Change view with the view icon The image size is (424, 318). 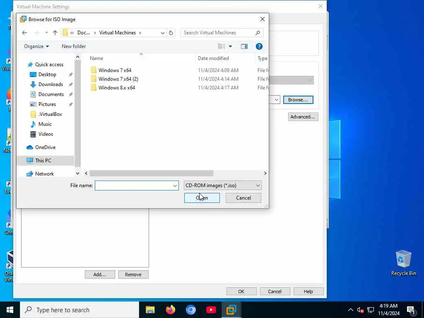point(222,46)
